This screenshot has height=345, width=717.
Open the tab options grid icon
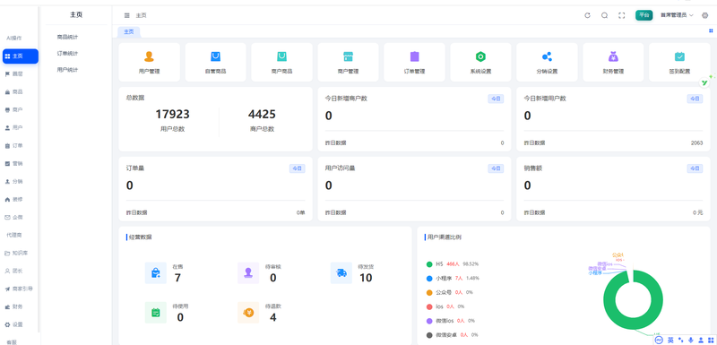tap(711, 31)
